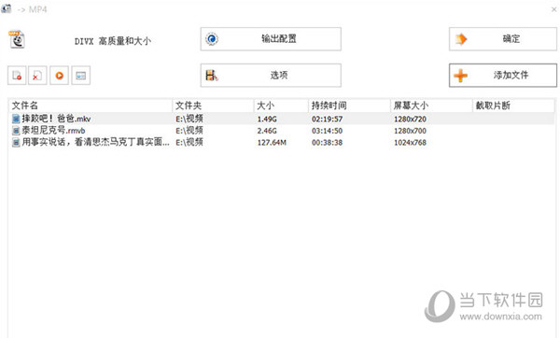Click size value 1.49G
Screen dimensions: 560x338
267,119
